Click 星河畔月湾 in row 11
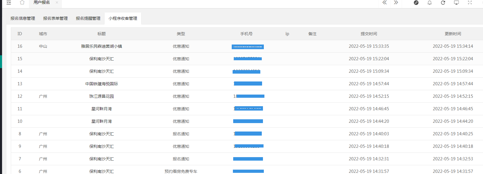This screenshot has width=483, height=174. 102,109
